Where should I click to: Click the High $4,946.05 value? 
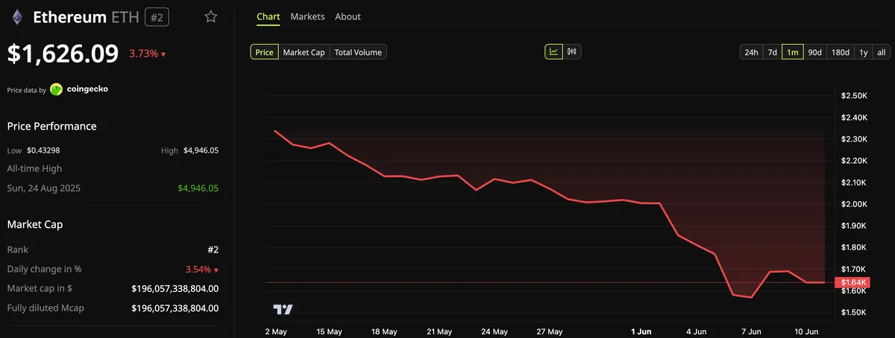point(201,150)
